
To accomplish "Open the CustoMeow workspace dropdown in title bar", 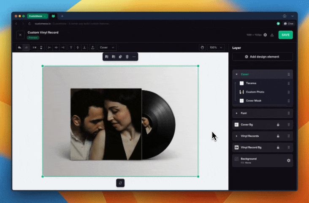I will 38,16.
